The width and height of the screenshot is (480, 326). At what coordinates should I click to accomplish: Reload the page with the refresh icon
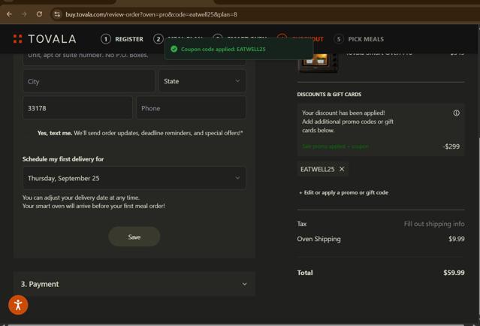39,14
